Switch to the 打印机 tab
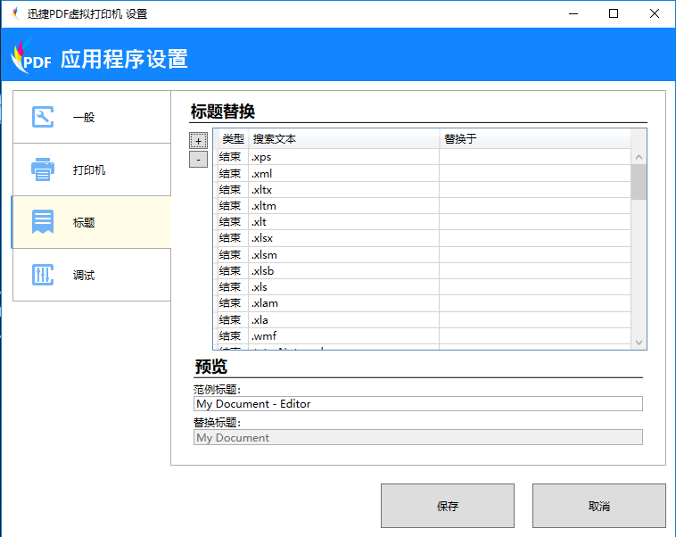The width and height of the screenshot is (676, 537). [91, 169]
